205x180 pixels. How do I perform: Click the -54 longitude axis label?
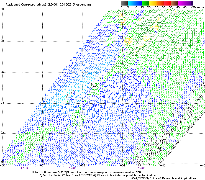83,165
